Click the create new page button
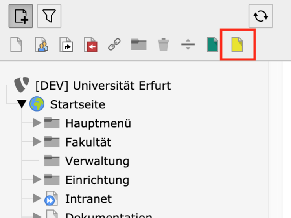The height and width of the screenshot is (218, 291). [x=21, y=16]
